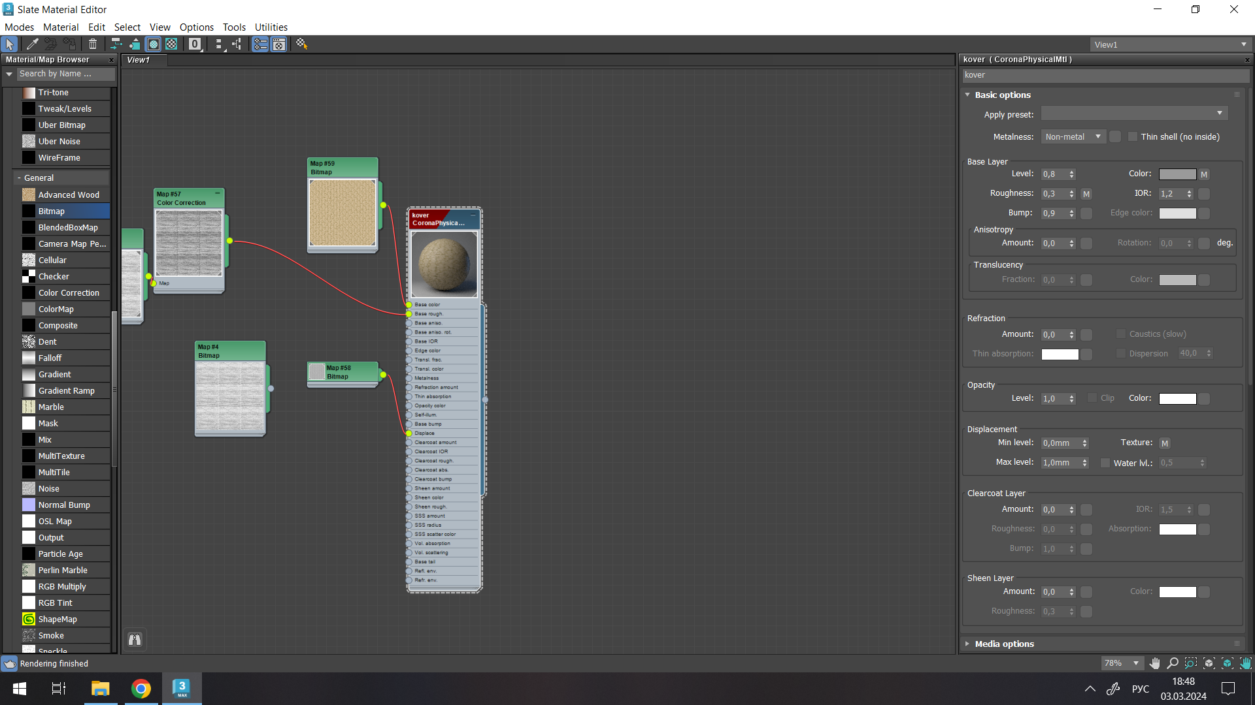Open the Material menu
Viewport: 1255px width, 705px height.
pyautogui.click(x=61, y=27)
